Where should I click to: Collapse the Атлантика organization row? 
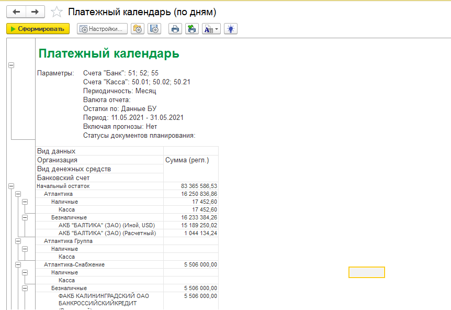click(x=18, y=194)
